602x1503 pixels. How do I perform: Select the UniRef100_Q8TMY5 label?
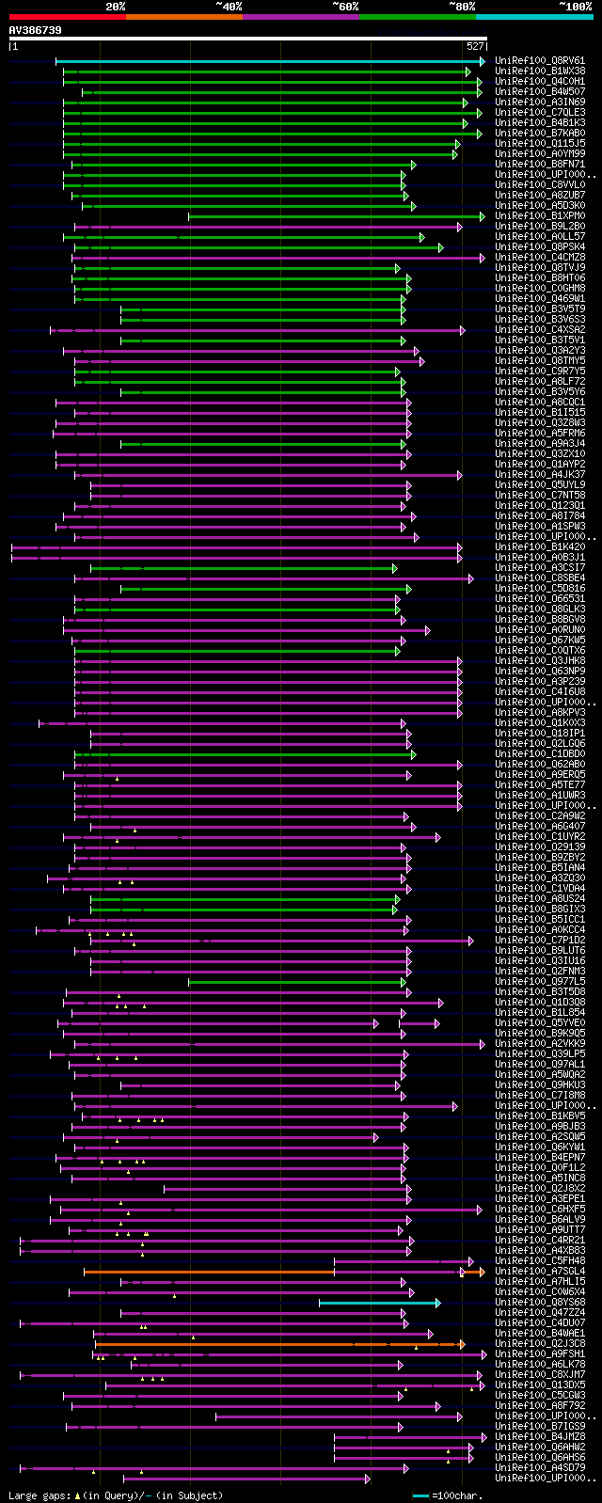540,361
